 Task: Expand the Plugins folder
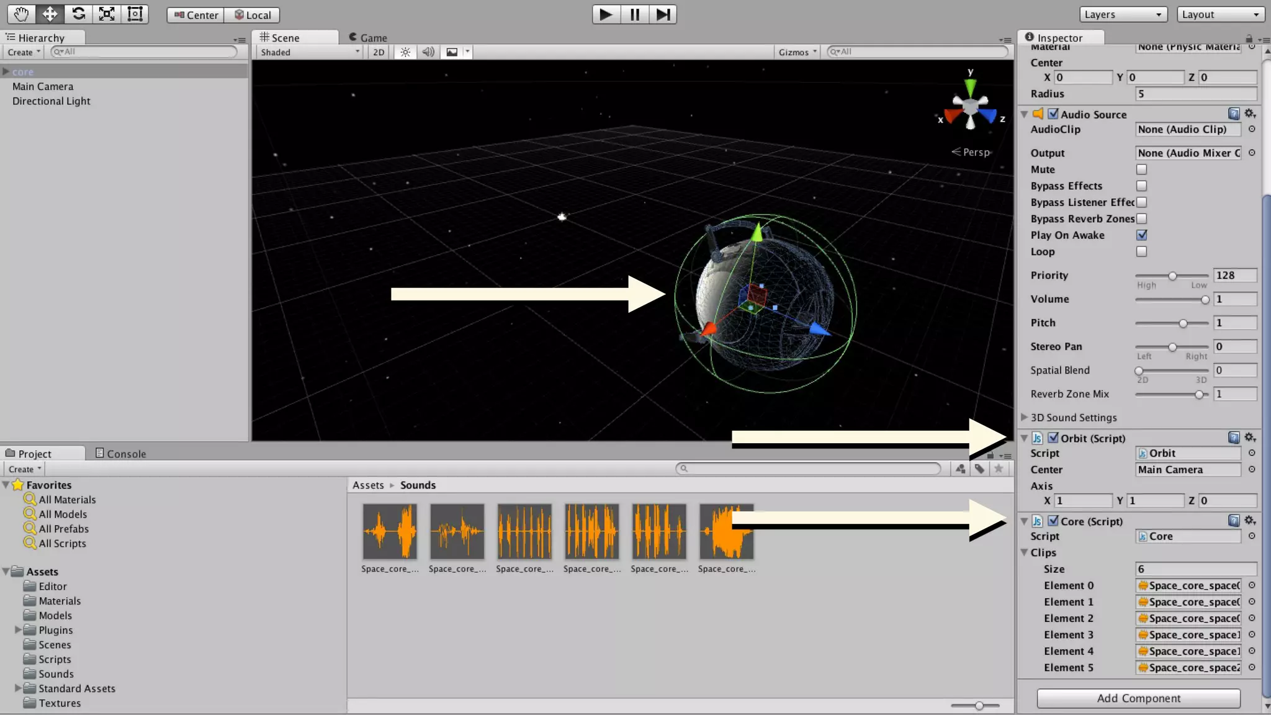pos(18,630)
